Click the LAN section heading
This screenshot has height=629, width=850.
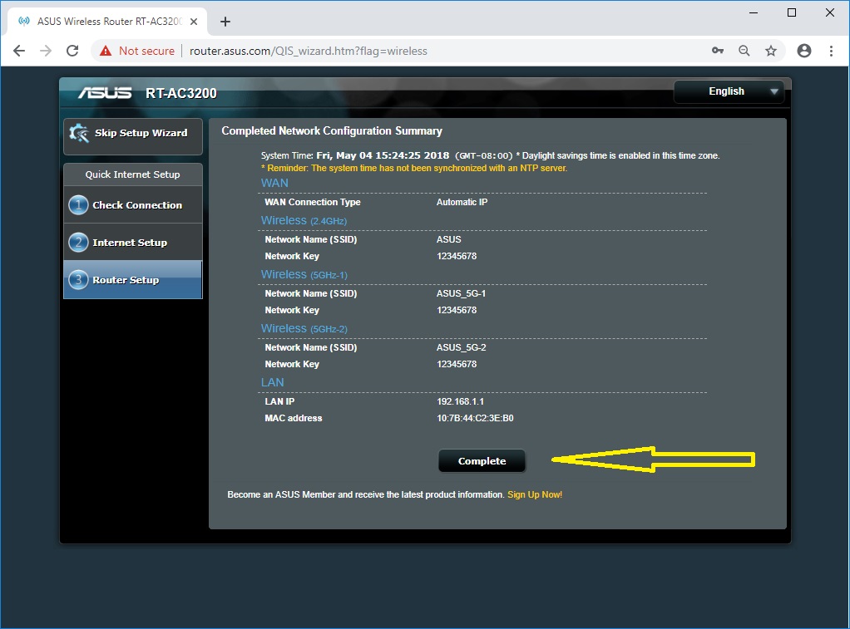273,382
